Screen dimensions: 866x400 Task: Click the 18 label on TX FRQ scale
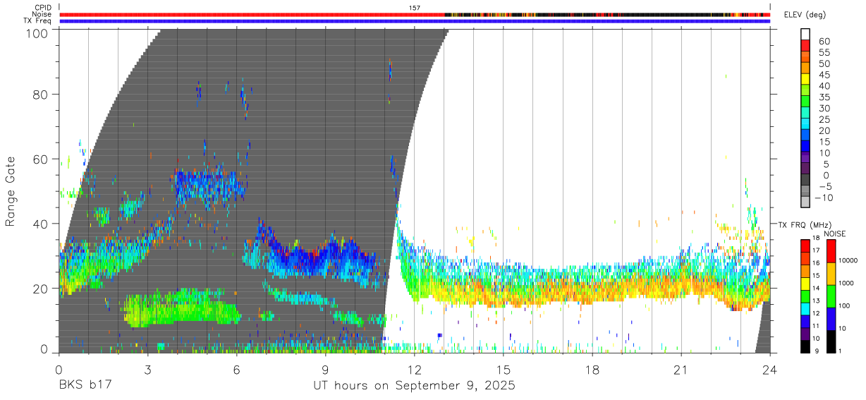pyautogui.click(x=817, y=238)
